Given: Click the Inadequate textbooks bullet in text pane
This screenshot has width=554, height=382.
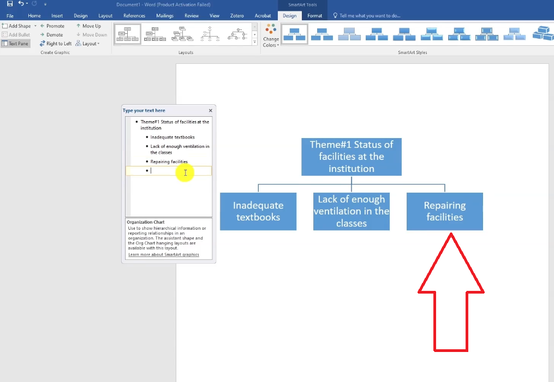Looking at the screenshot, I should [172, 137].
